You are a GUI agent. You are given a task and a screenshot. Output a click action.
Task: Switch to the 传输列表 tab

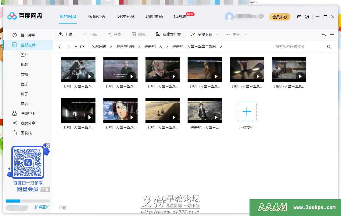pos(97,16)
